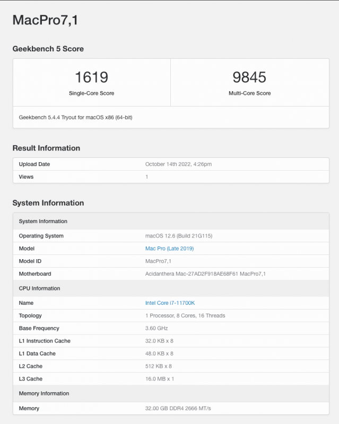This screenshot has height=424, width=339.
Task: Click the Result Information heading
Action: tap(46, 148)
